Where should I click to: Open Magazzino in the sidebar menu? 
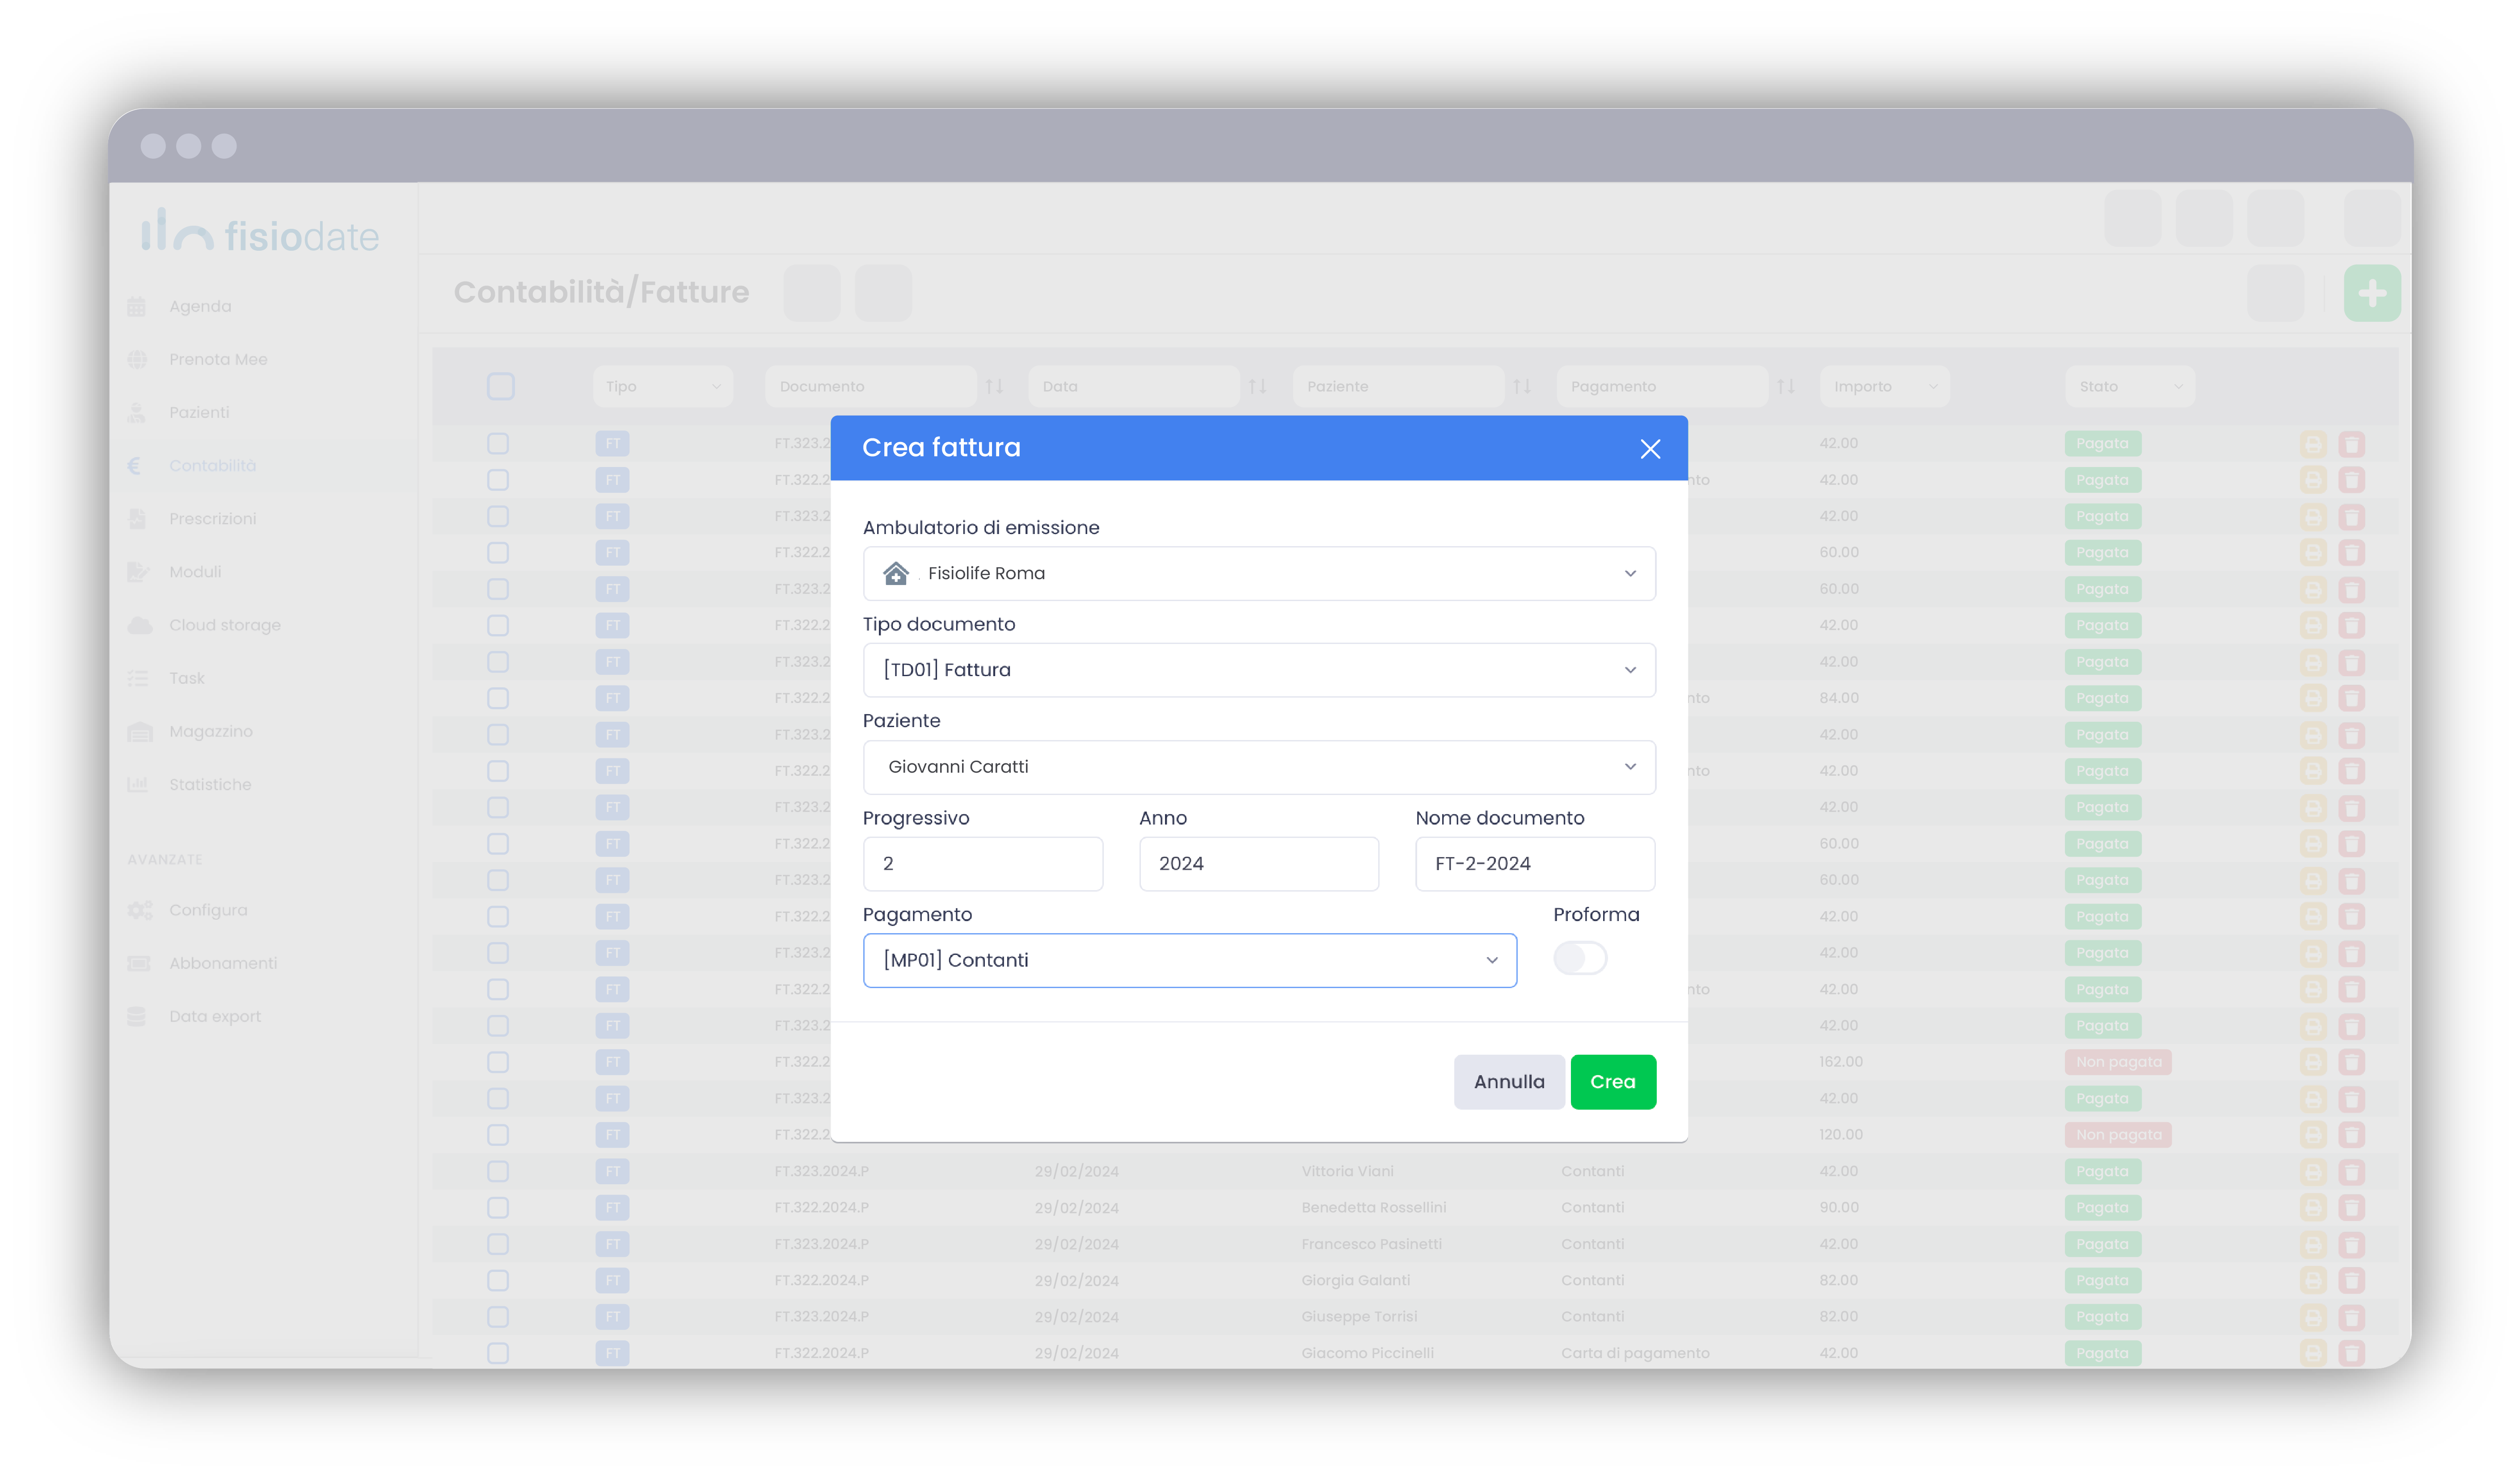pos(210,731)
